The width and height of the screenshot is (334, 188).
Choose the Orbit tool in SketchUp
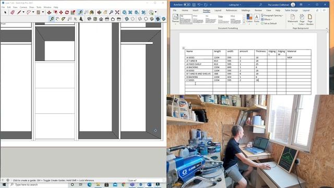(x=99, y=13)
